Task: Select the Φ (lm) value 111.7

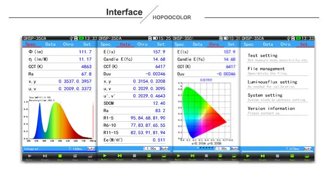Action: 85,52
